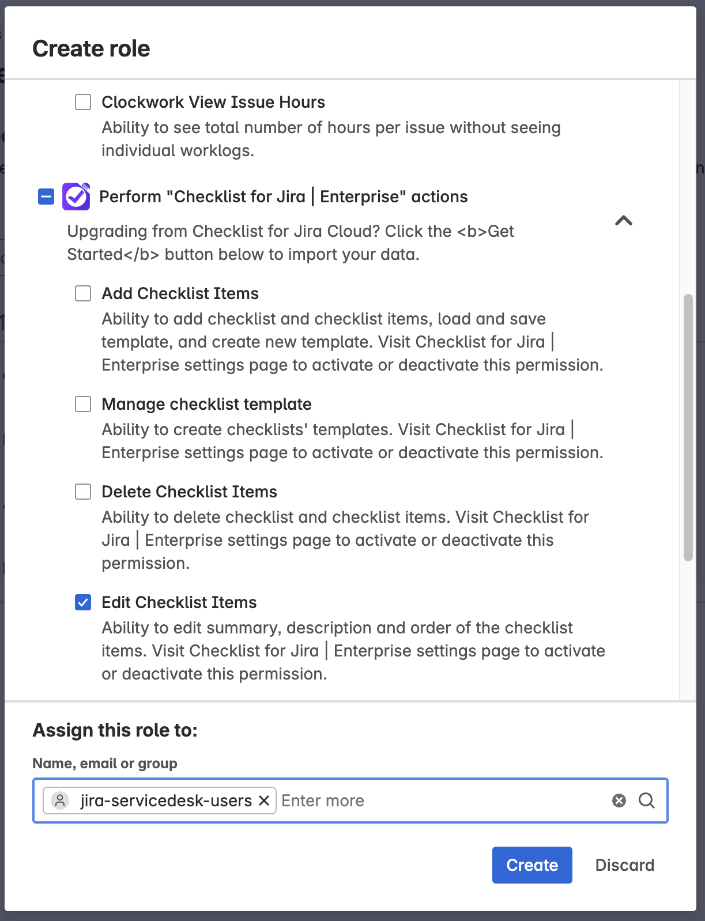Toggle the Perform Checklist for Jira actions checkbox
Viewport: 705px width, 921px height.
(46, 197)
